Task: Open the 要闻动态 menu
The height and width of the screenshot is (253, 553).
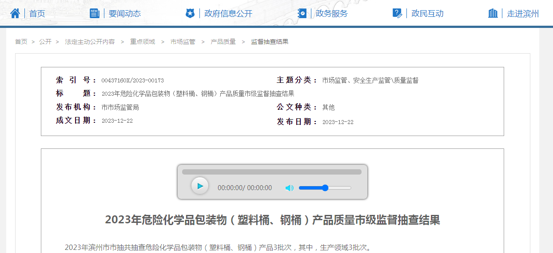Action: point(125,14)
